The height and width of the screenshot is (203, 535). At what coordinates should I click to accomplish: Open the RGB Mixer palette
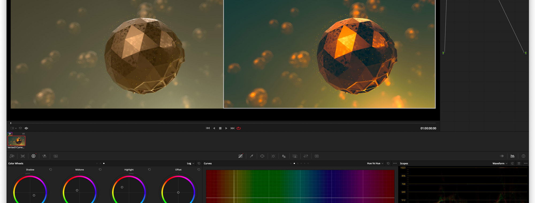pyautogui.click(x=44, y=156)
